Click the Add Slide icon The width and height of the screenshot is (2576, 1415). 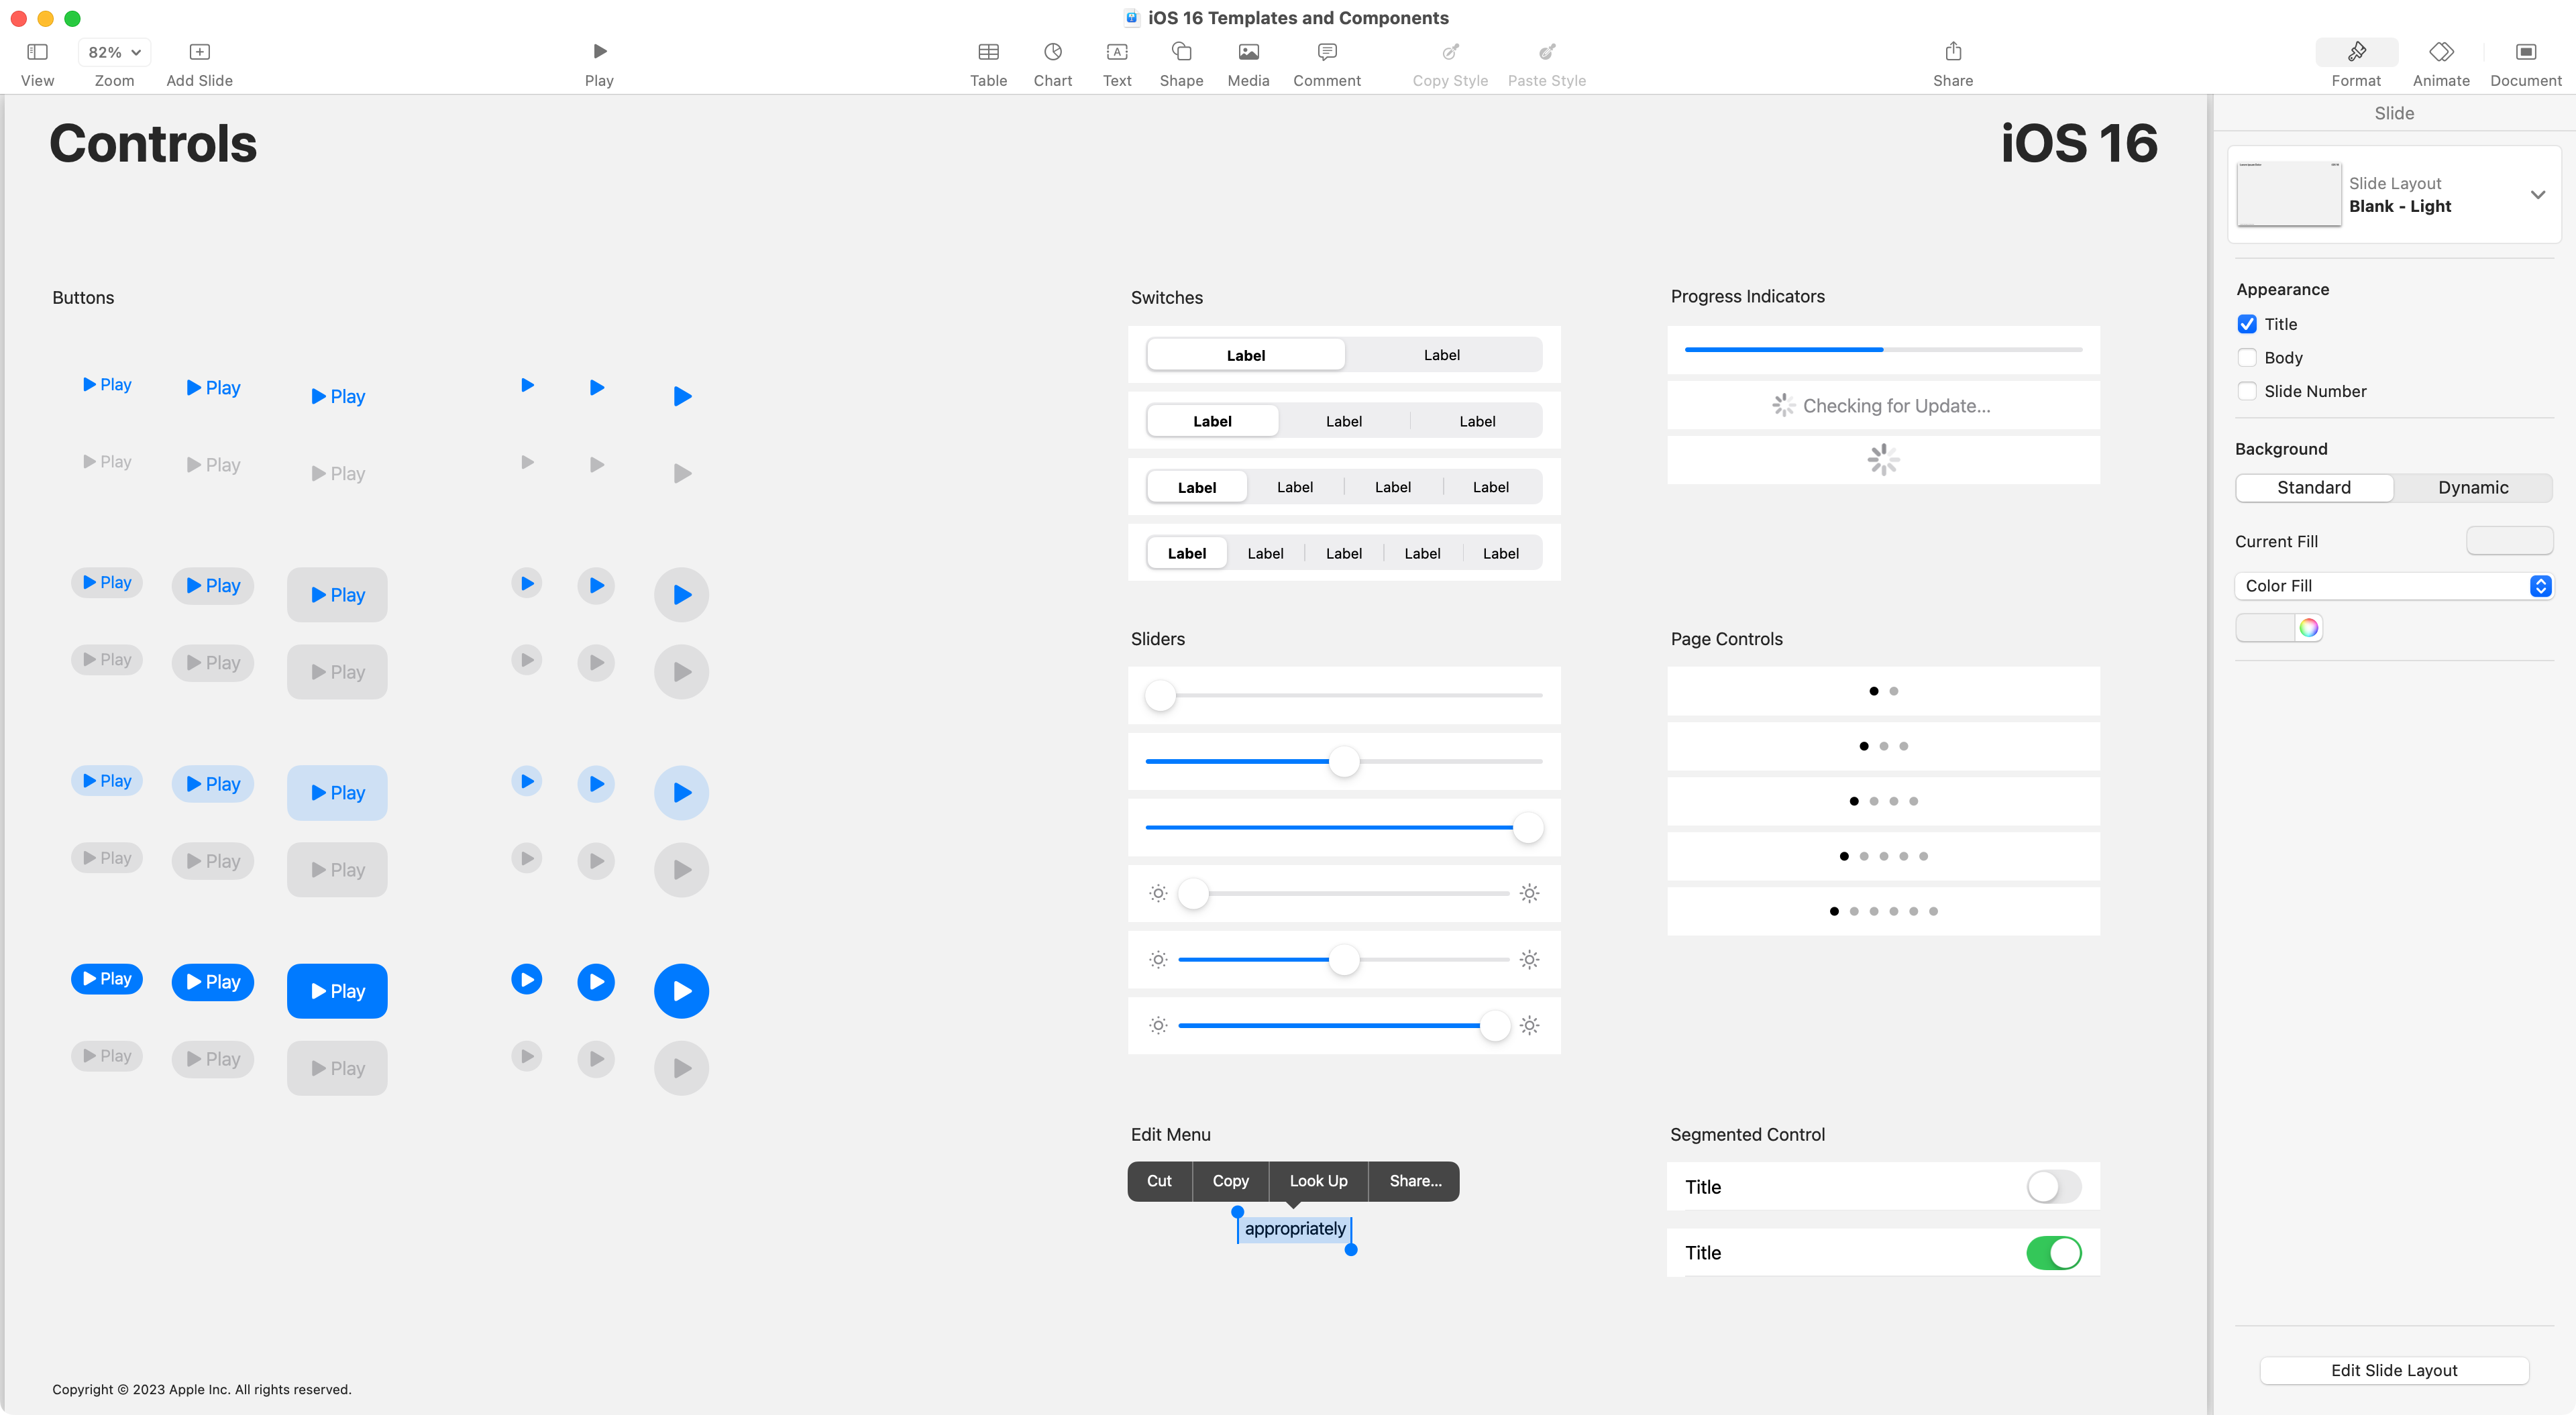(x=199, y=52)
